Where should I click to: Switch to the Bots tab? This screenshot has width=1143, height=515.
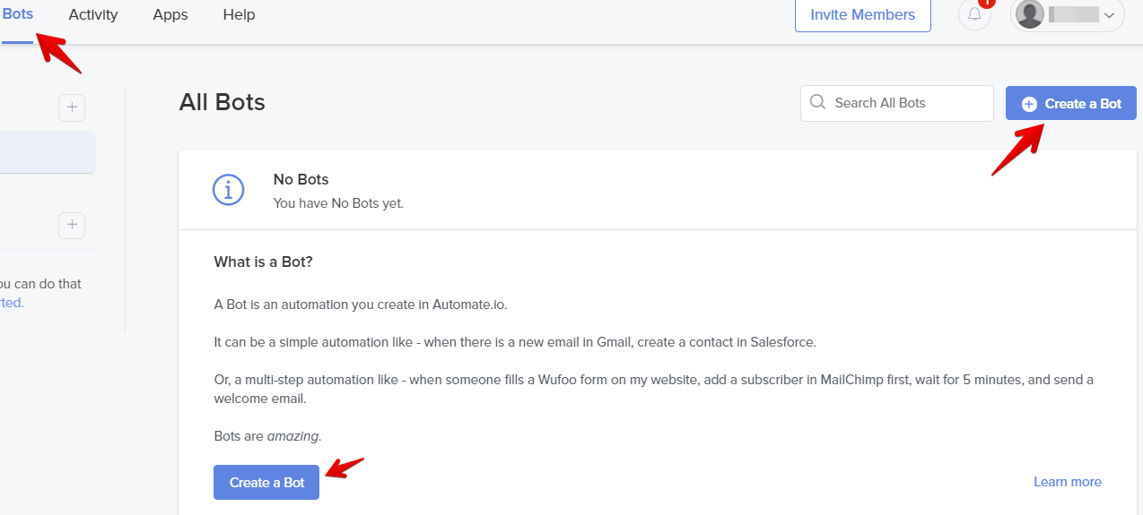tap(18, 14)
